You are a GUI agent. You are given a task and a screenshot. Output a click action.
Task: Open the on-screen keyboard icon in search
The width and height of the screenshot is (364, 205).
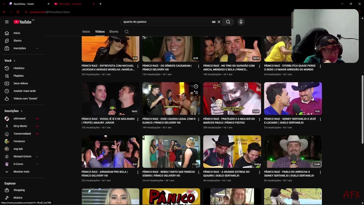tap(214, 22)
